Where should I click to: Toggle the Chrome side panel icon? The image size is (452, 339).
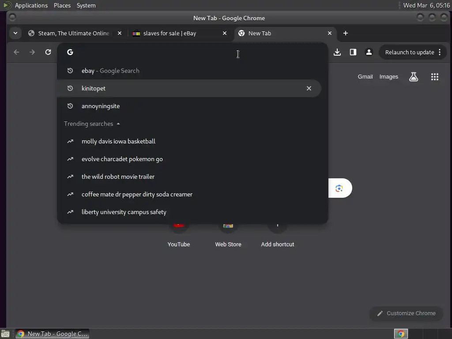(x=353, y=52)
